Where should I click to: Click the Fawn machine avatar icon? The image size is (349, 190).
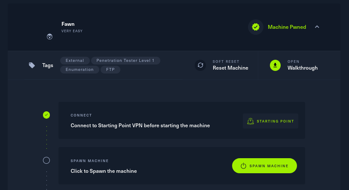[x=50, y=37]
